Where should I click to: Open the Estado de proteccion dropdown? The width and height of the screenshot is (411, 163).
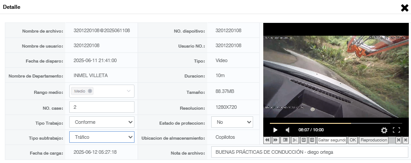pyautogui.click(x=232, y=122)
